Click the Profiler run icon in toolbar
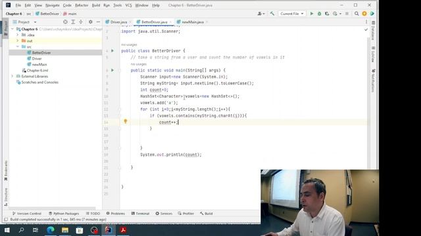 click(x=335, y=13)
